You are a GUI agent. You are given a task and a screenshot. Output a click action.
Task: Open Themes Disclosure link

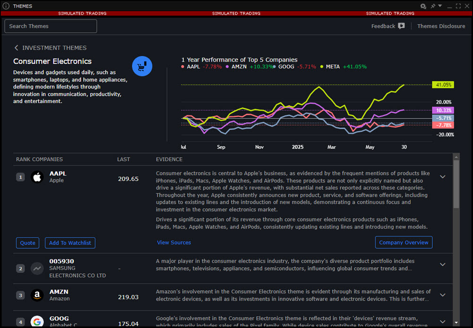click(441, 26)
